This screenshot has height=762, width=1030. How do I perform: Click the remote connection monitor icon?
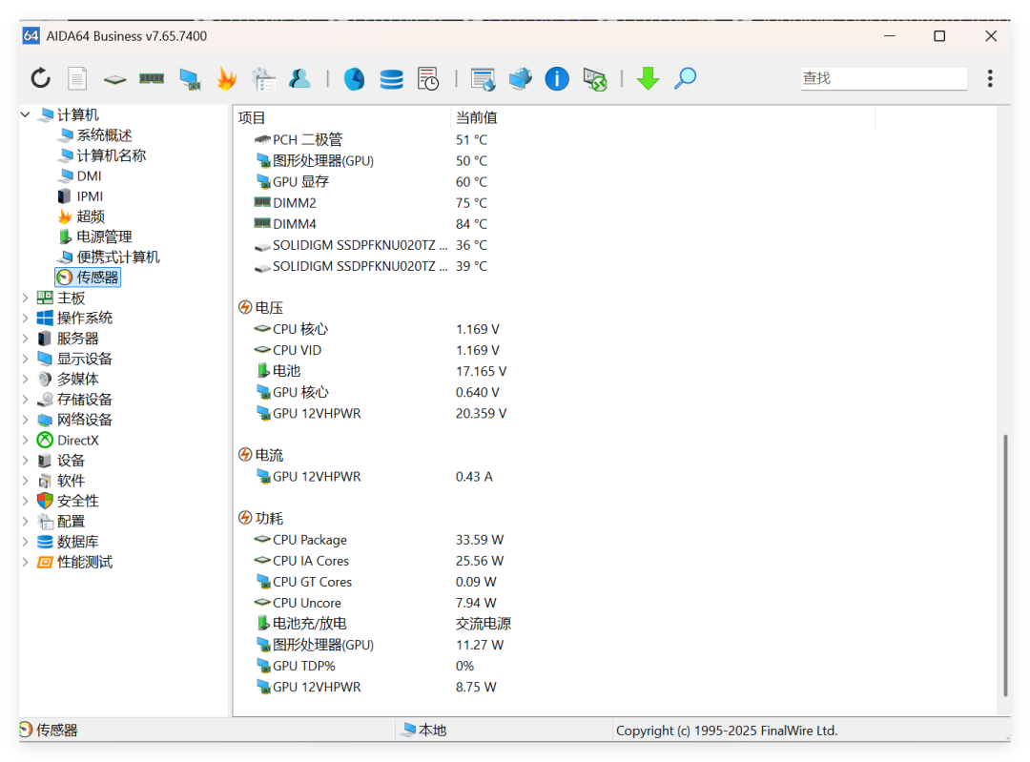[594, 79]
